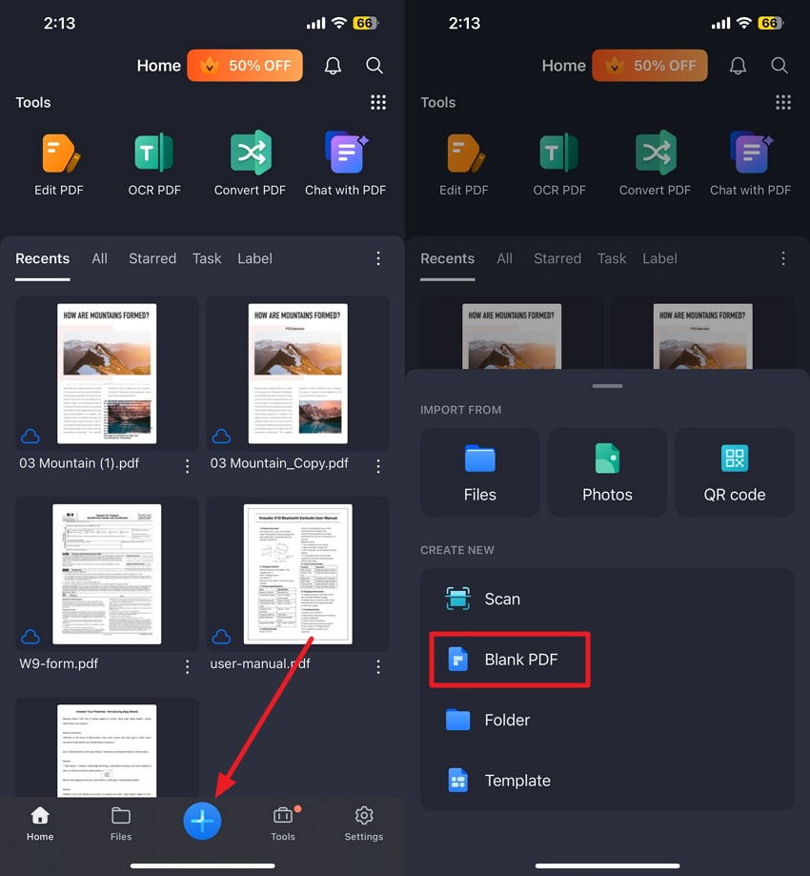Launch Chat with PDF
The width and height of the screenshot is (810, 876).
345,162
